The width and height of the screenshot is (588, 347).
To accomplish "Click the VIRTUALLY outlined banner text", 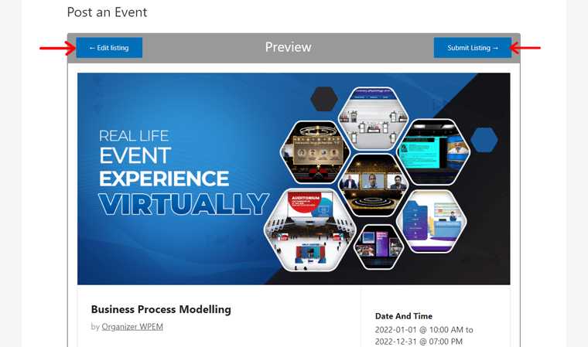I will point(183,204).
